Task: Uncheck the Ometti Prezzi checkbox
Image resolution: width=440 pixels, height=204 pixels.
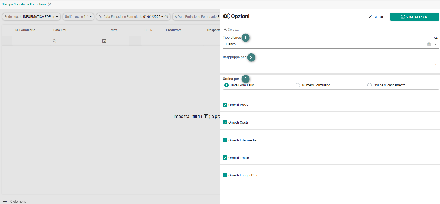Action: pos(225,105)
